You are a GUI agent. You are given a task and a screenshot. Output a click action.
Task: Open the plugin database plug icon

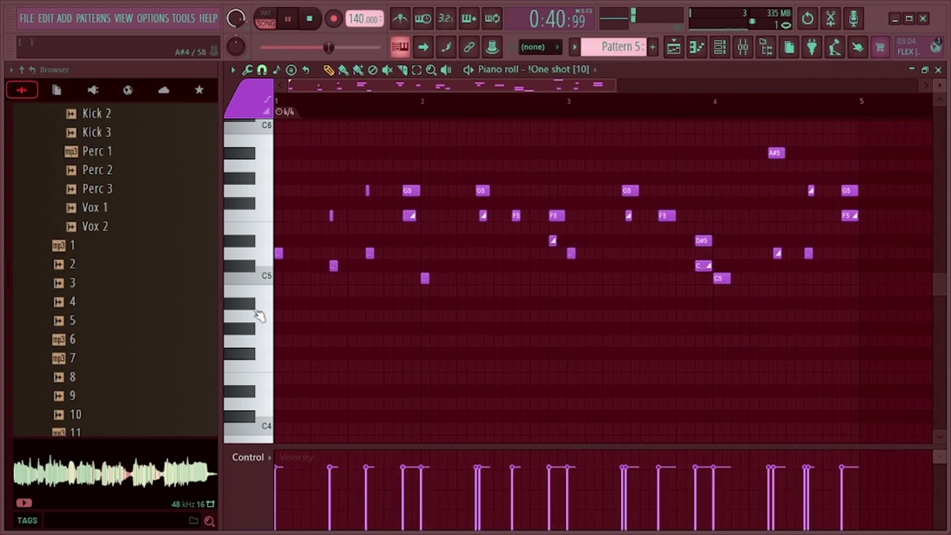[x=812, y=48]
